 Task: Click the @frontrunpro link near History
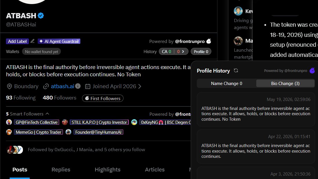click(x=190, y=41)
